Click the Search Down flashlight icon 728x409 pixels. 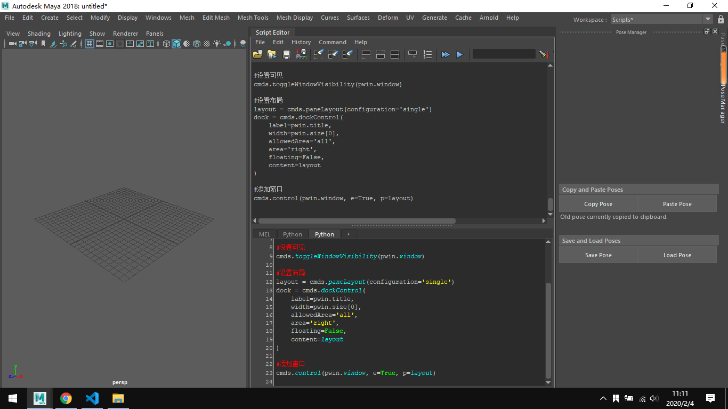[544, 54]
